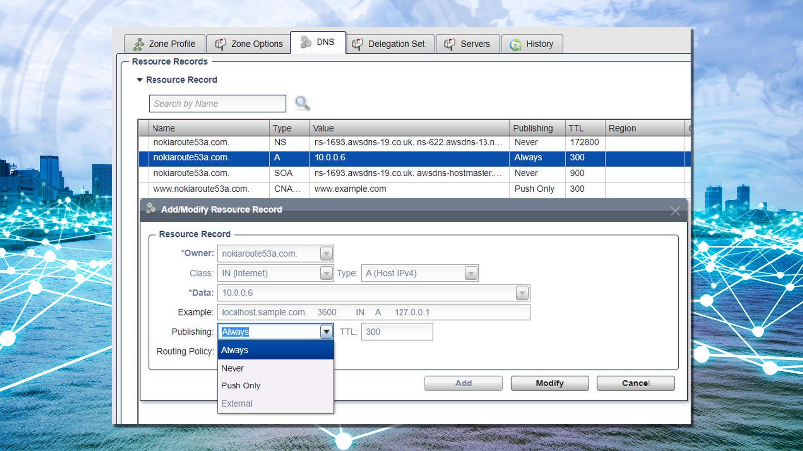The height and width of the screenshot is (451, 803).
Task: Click the magnifying glass search icon
Action: click(x=302, y=103)
